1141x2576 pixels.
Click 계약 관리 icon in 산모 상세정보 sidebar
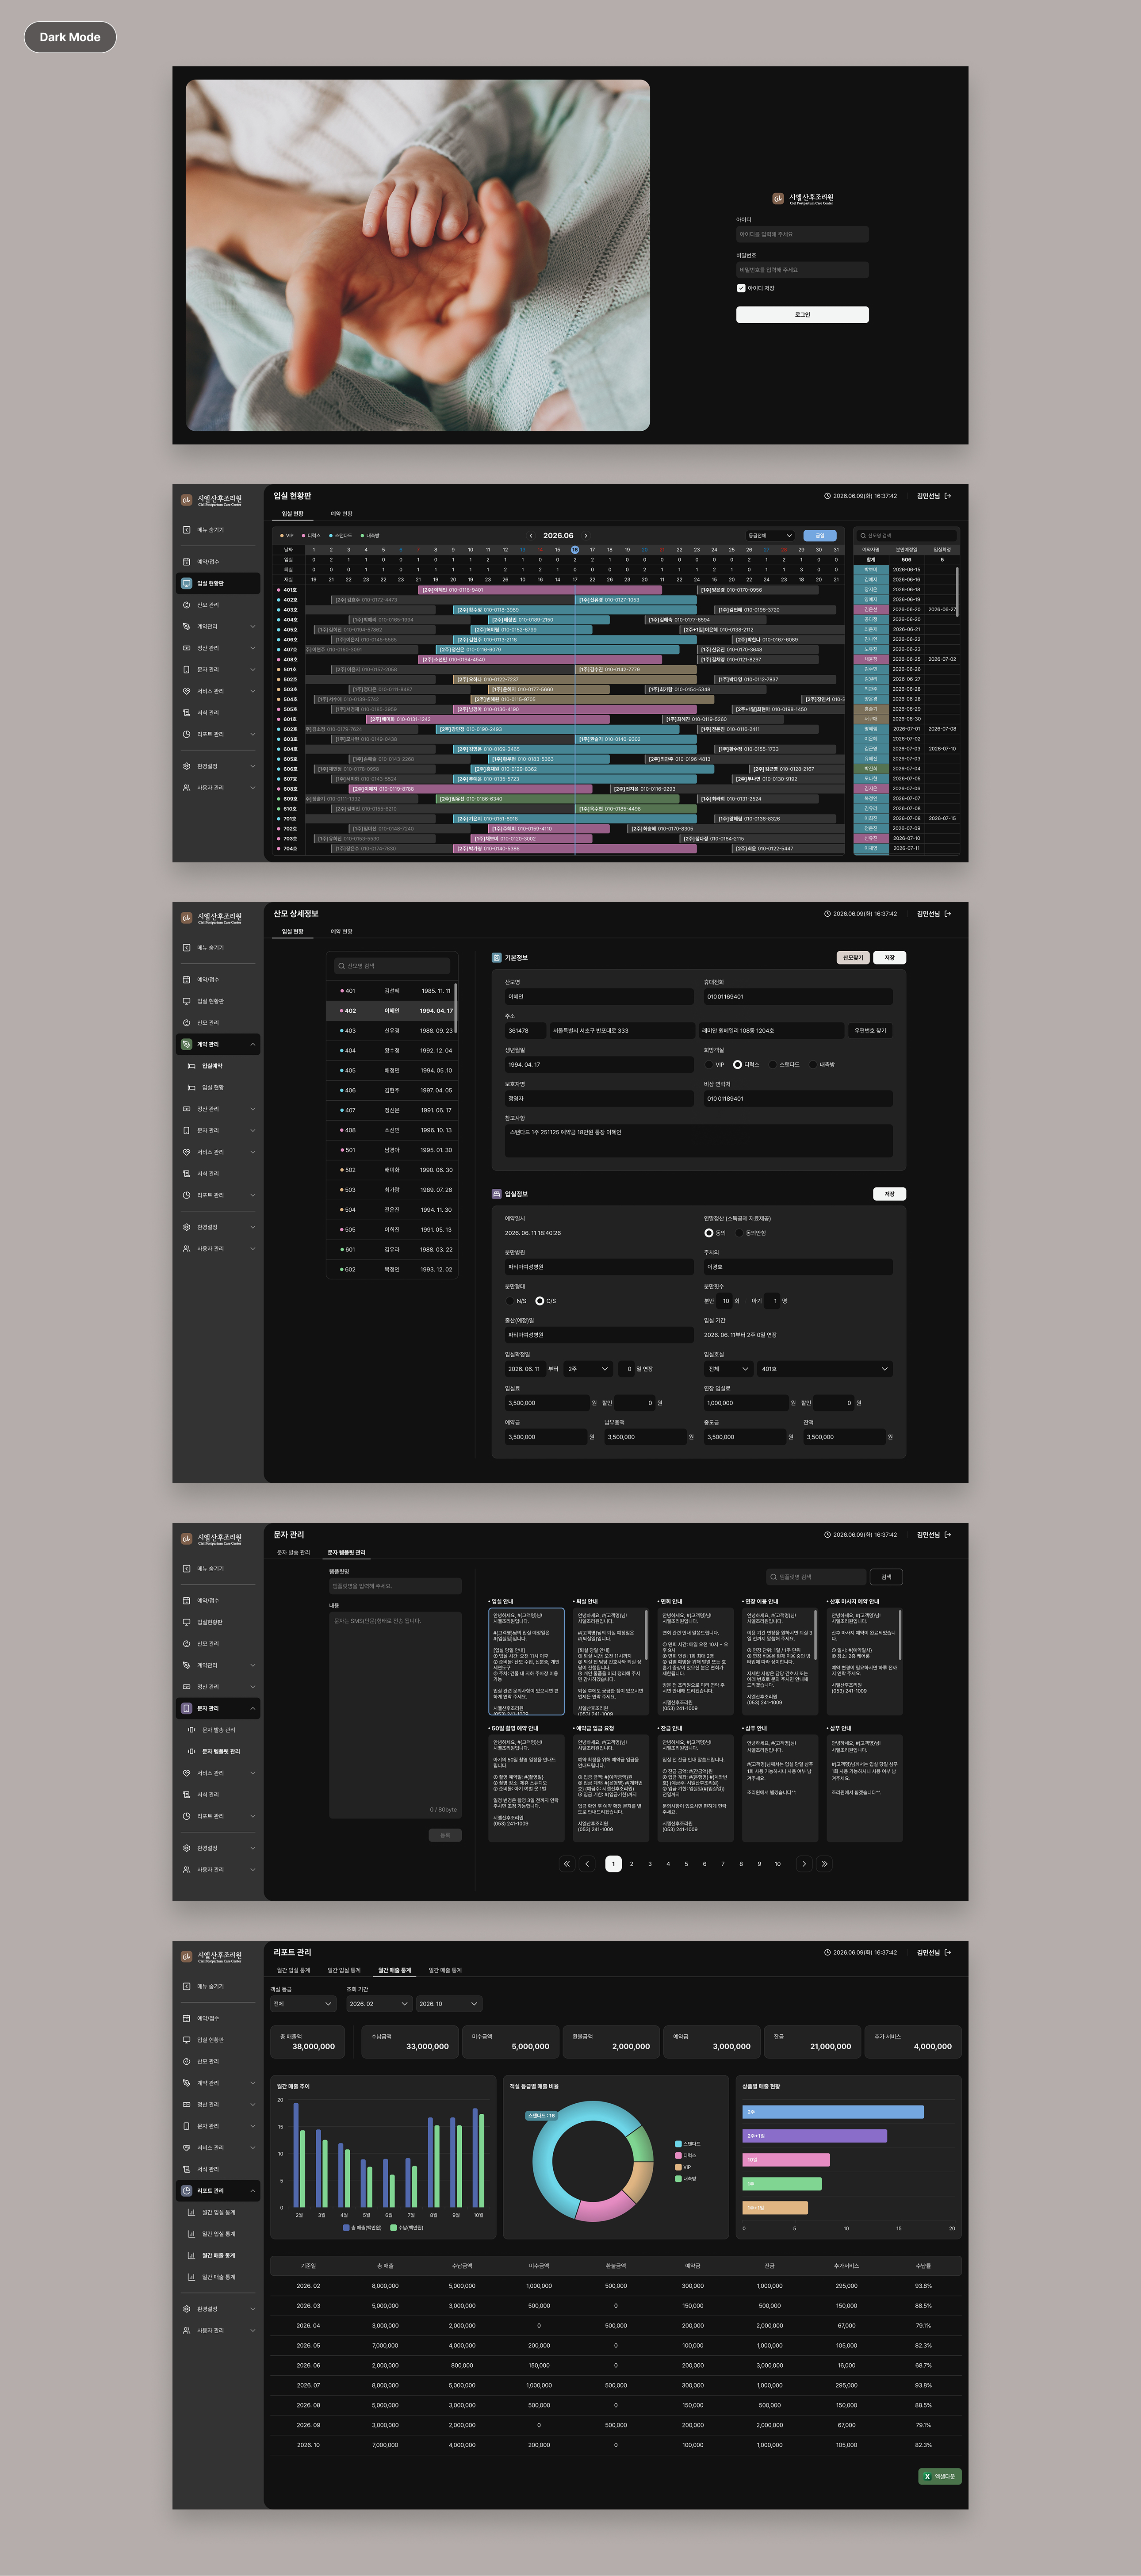pyautogui.click(x=186, y=1044)
